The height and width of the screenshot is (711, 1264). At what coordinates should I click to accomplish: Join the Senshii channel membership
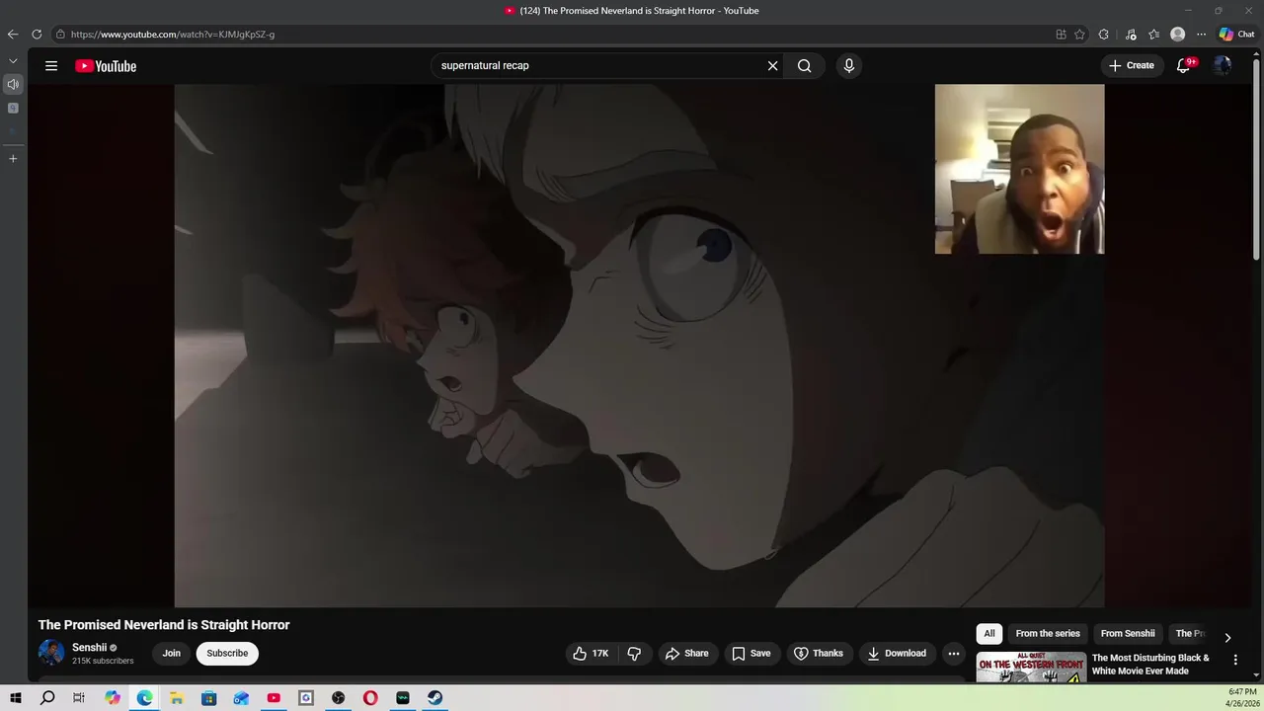pos(172,654)
